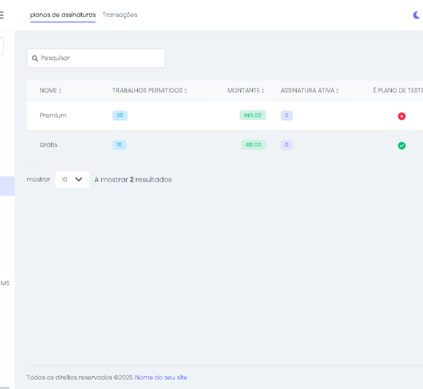The width and height of the screenshot is (423, 389).
Task: Click the R$5.00 amount badge
Action: pos(253,116)
